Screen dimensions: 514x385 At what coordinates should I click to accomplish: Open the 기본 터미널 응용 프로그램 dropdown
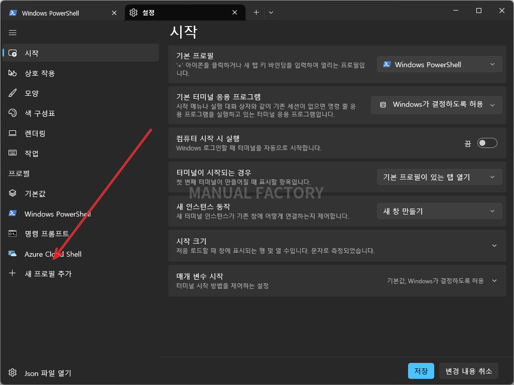click(x=436, y=105)
